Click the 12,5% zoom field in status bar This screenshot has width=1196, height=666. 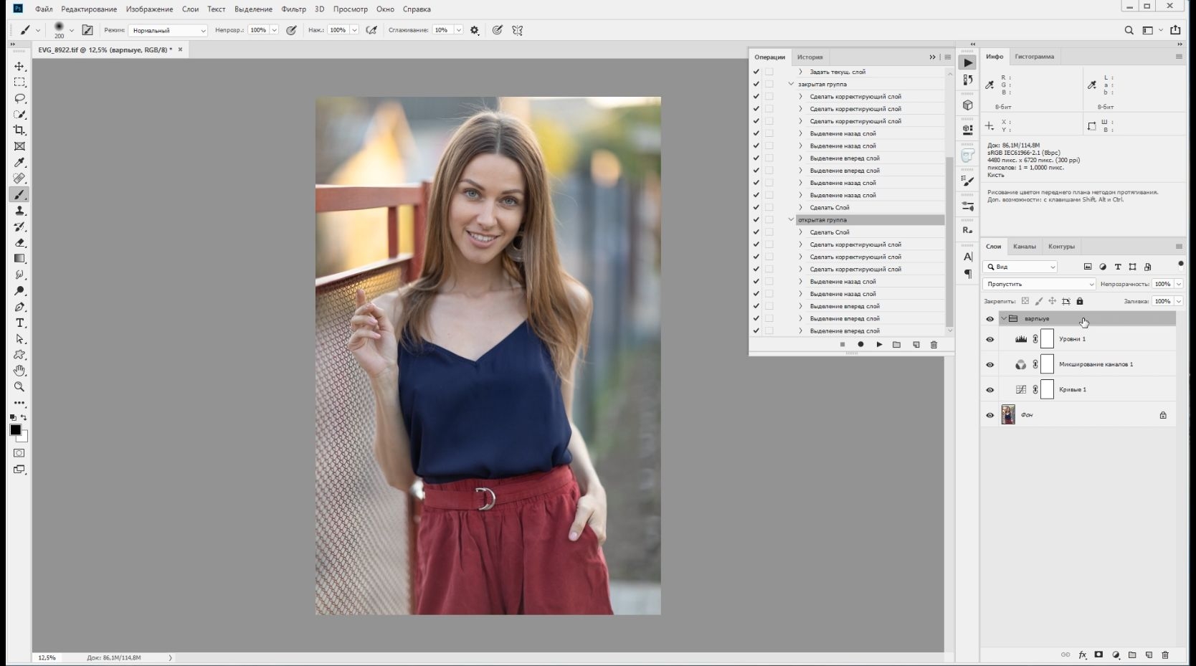pos(47,657)
